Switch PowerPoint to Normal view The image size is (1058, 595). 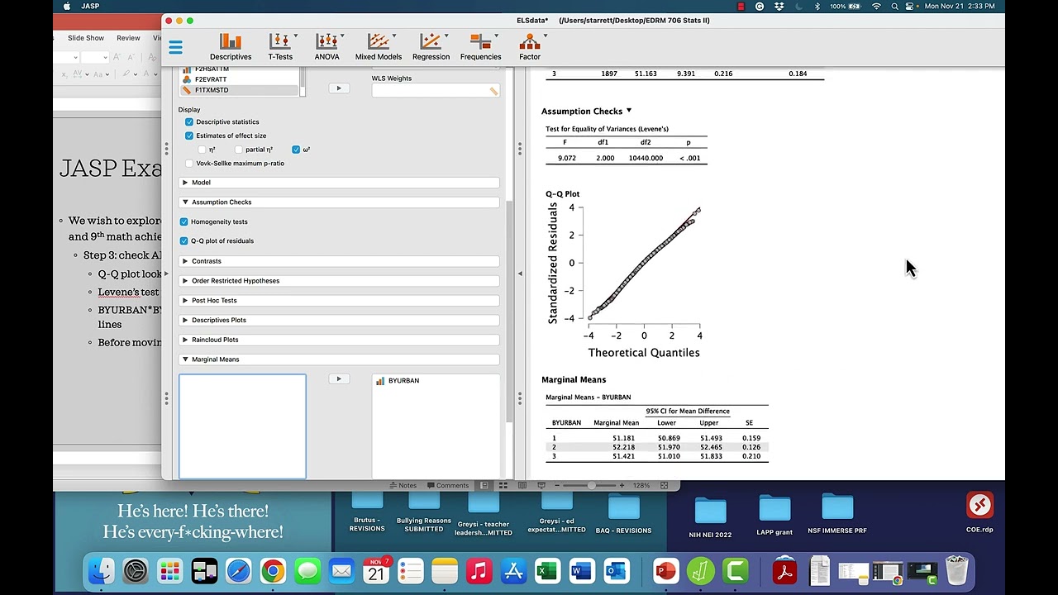tap(484, 486)
